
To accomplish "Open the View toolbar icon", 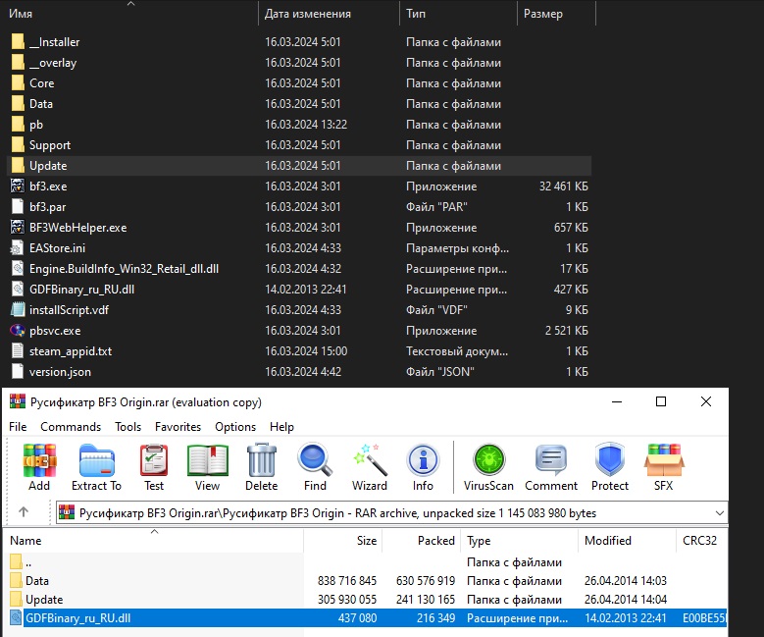I will [208, 460].
